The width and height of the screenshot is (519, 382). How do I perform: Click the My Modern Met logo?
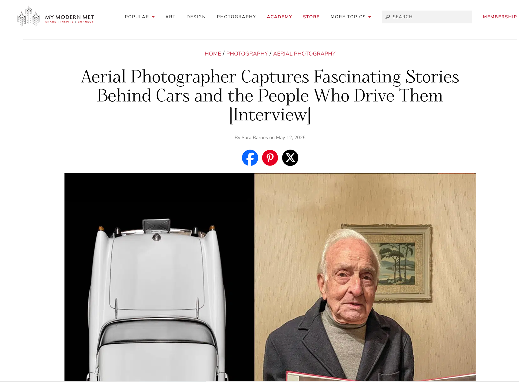click(56, 16)
